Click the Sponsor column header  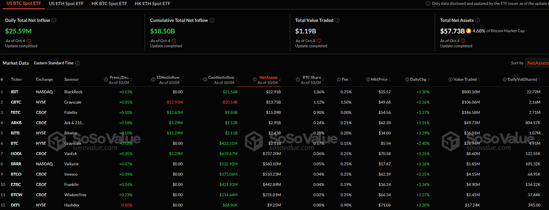(x=71, y=79)
